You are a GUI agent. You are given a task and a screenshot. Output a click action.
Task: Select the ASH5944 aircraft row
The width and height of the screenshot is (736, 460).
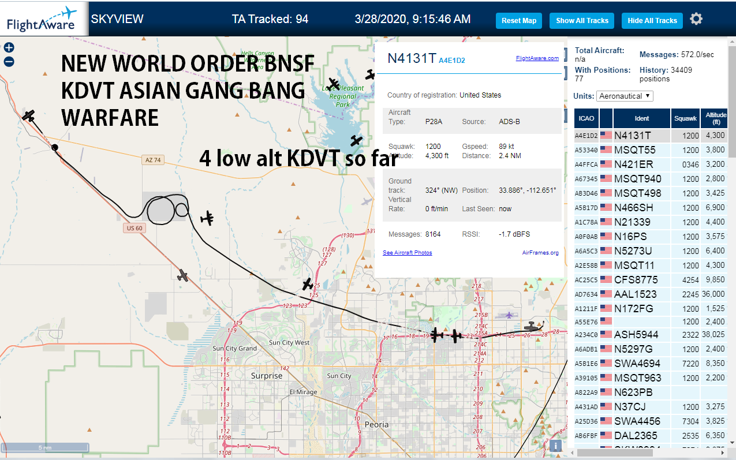tap(651, 335)
